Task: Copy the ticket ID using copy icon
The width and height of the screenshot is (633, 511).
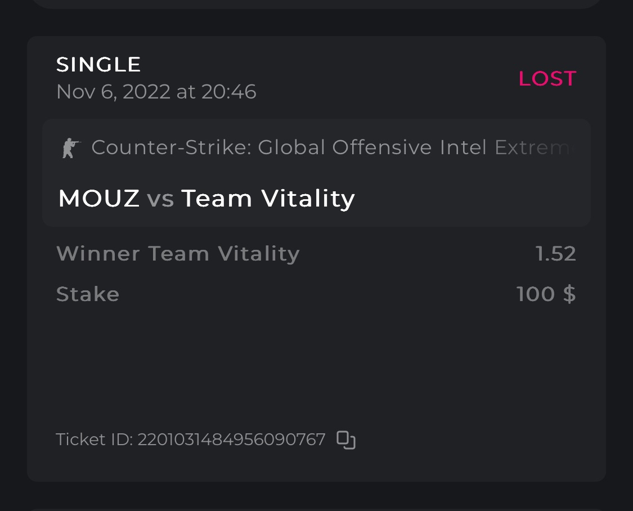Action: 346,440
